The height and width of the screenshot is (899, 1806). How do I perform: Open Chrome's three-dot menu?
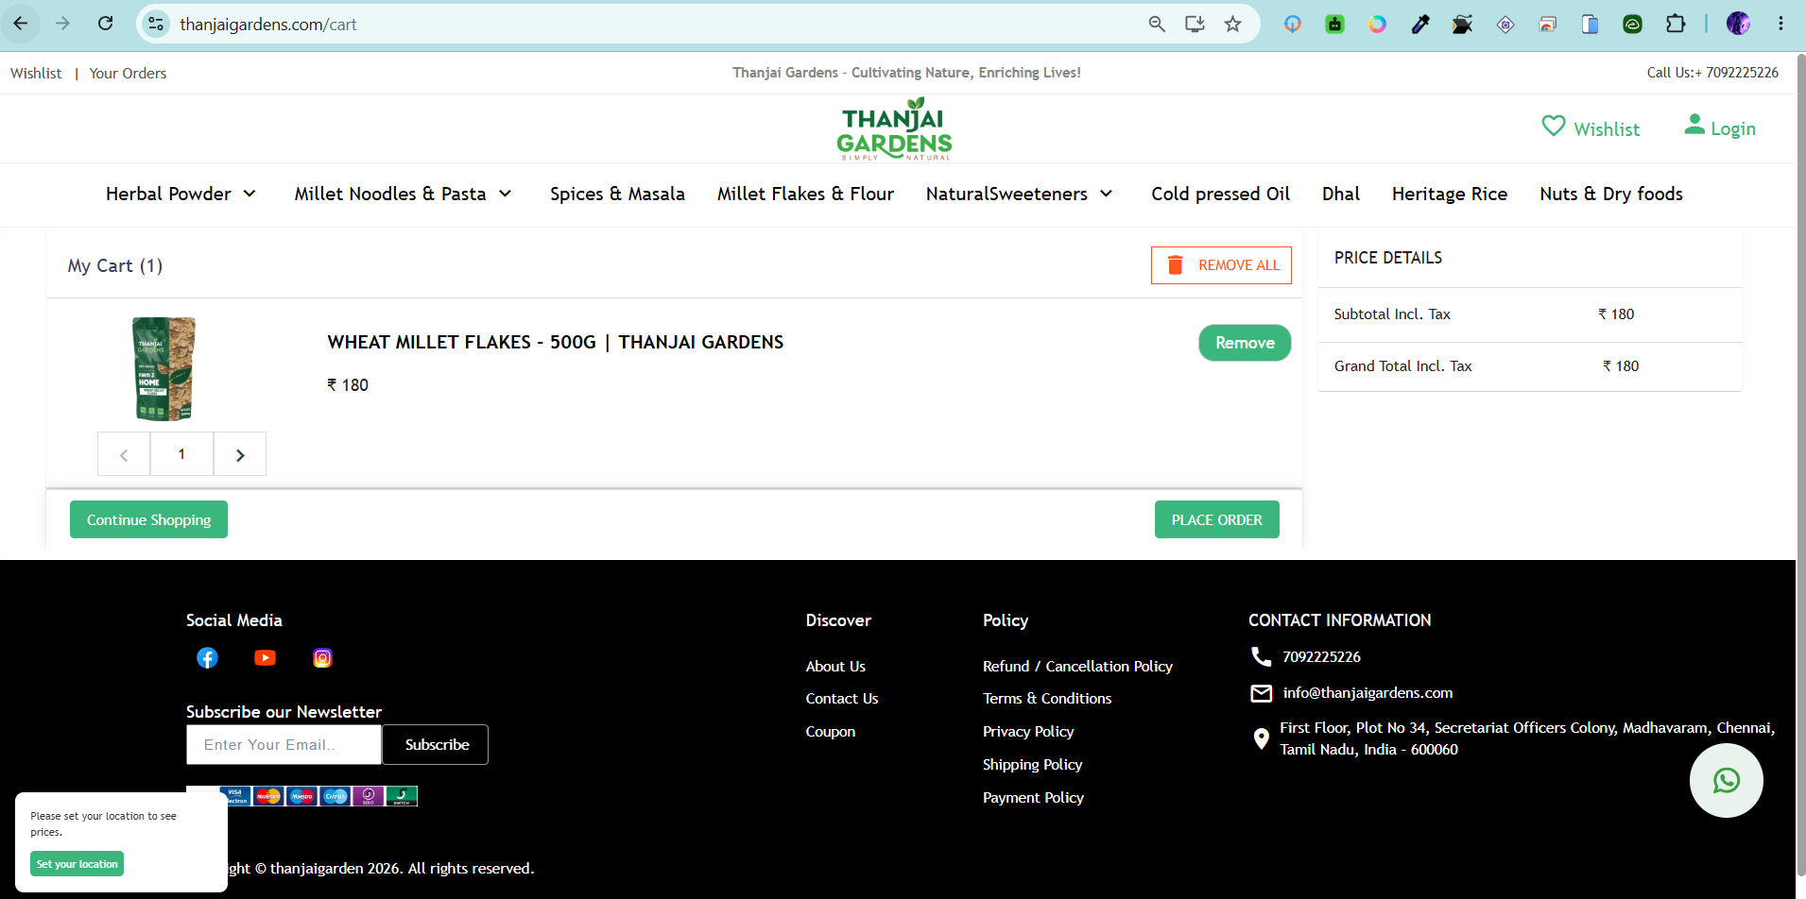(x=1780, y=24)
